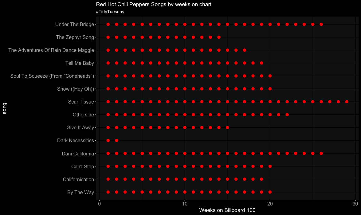Viewport: 361px width, 215px height.
Task: Select the 'Dani California' label
Action: (78, 154)
